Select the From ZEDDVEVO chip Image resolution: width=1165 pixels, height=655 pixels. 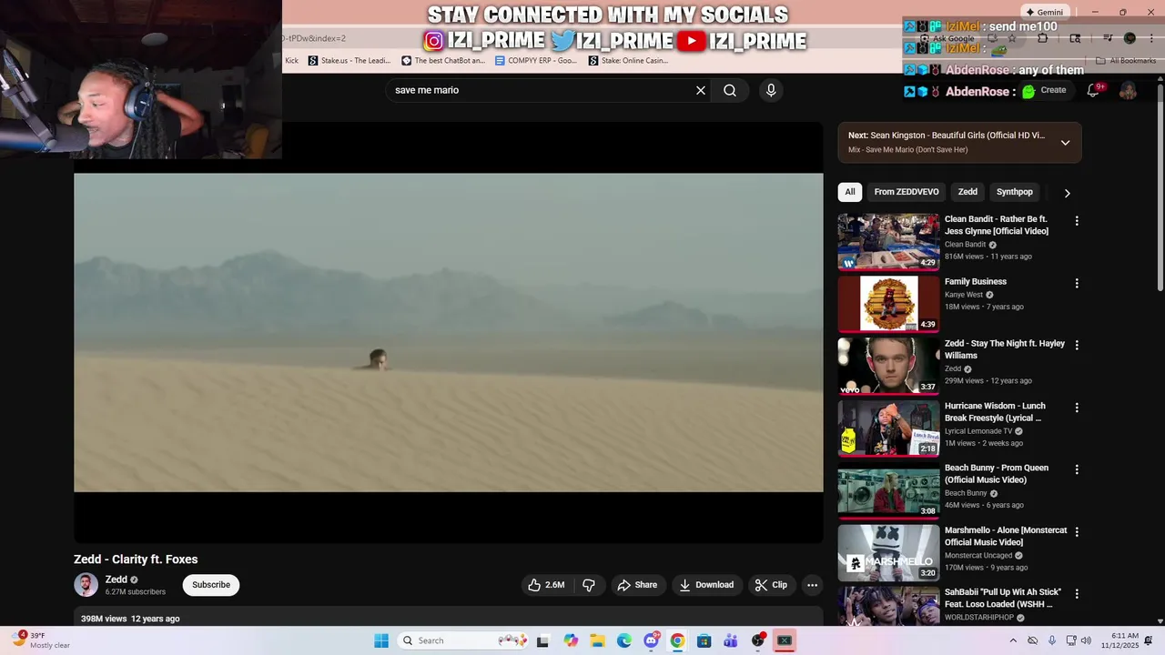[x=907, y=192]
